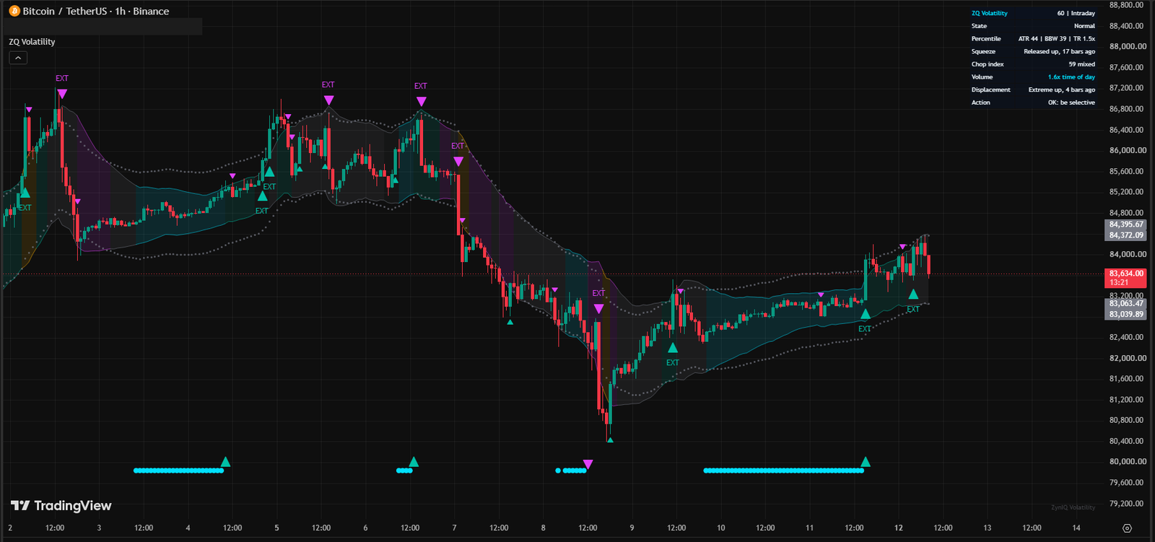Click the 80,800.00 price axis label
Screen dimensions: 1155x542
tap(1126, 421)
